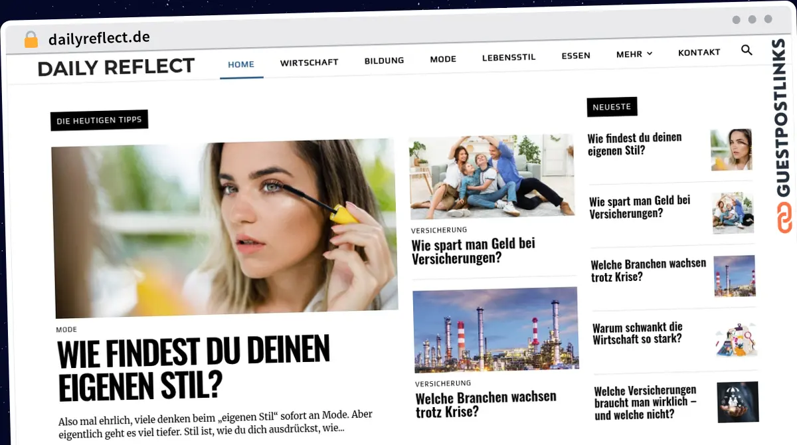Open sidebar link 'Warum schwankt die Wirtschaft so stark?'

coord(638,333)
